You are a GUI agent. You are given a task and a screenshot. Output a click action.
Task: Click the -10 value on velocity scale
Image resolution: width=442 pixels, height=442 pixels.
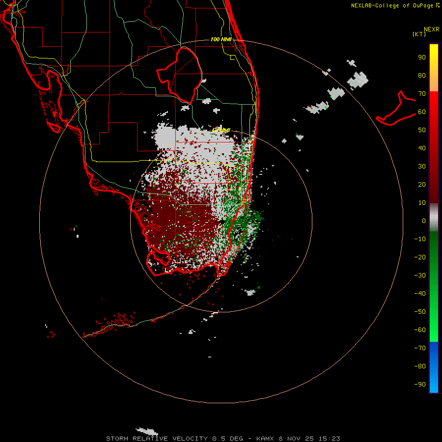coord(420,239)
